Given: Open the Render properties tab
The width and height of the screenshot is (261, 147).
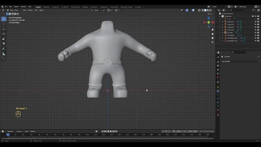Looking at the screenshot, I should [x=218, y=62].
